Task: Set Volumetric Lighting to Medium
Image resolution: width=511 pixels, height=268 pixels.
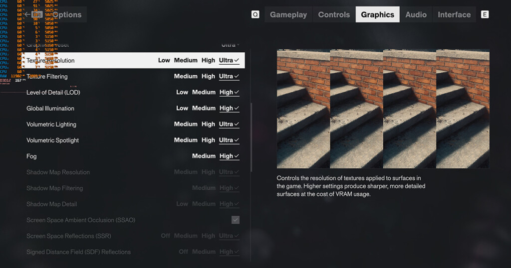Action: click(186, 124)
